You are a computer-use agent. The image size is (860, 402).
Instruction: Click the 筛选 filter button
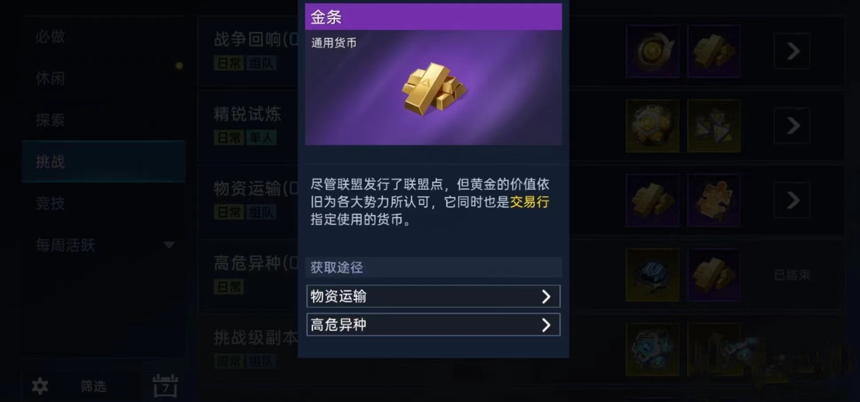click(93, 387)
